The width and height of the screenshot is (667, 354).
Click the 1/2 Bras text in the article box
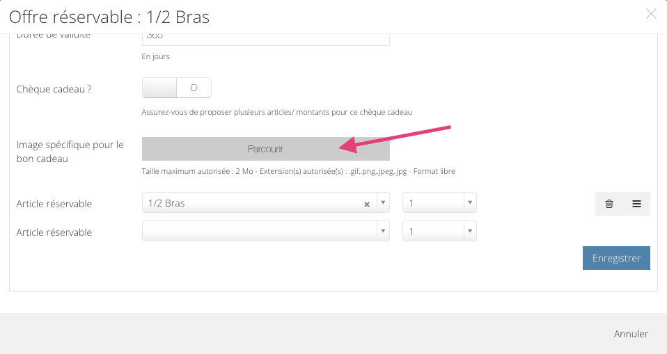[x=166, y=203]
